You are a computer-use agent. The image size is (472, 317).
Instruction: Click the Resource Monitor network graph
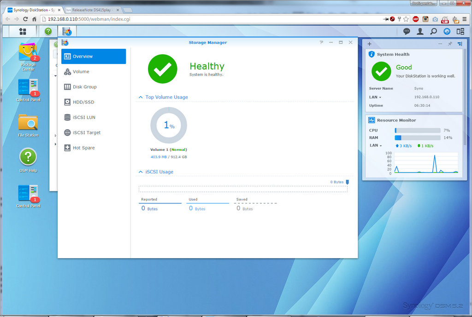point(426,162)
